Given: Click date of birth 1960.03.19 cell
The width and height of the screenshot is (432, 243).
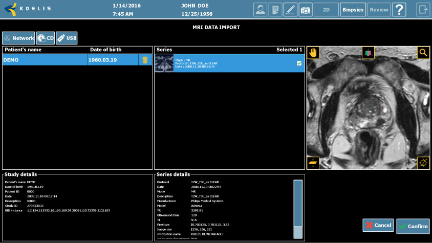Looking at the screenshot, I should point(113,60).
